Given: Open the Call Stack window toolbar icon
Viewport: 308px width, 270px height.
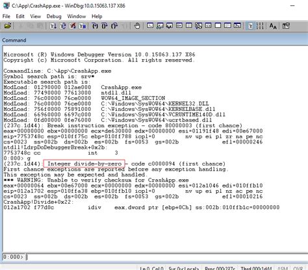Looking at the screenshot, I should (198, 26).
